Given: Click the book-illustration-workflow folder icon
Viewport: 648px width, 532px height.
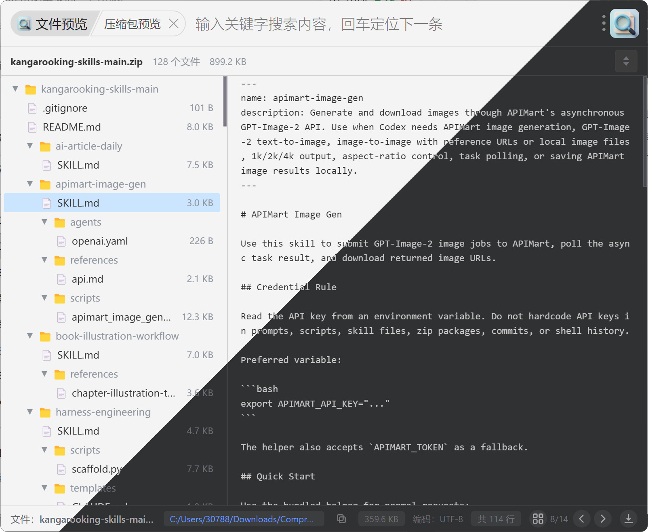Looking at the screenshot, I should coord(45,336).
